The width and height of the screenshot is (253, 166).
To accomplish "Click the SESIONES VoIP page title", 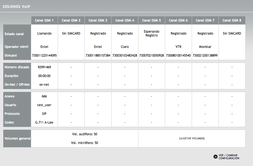I will [16, 7].
